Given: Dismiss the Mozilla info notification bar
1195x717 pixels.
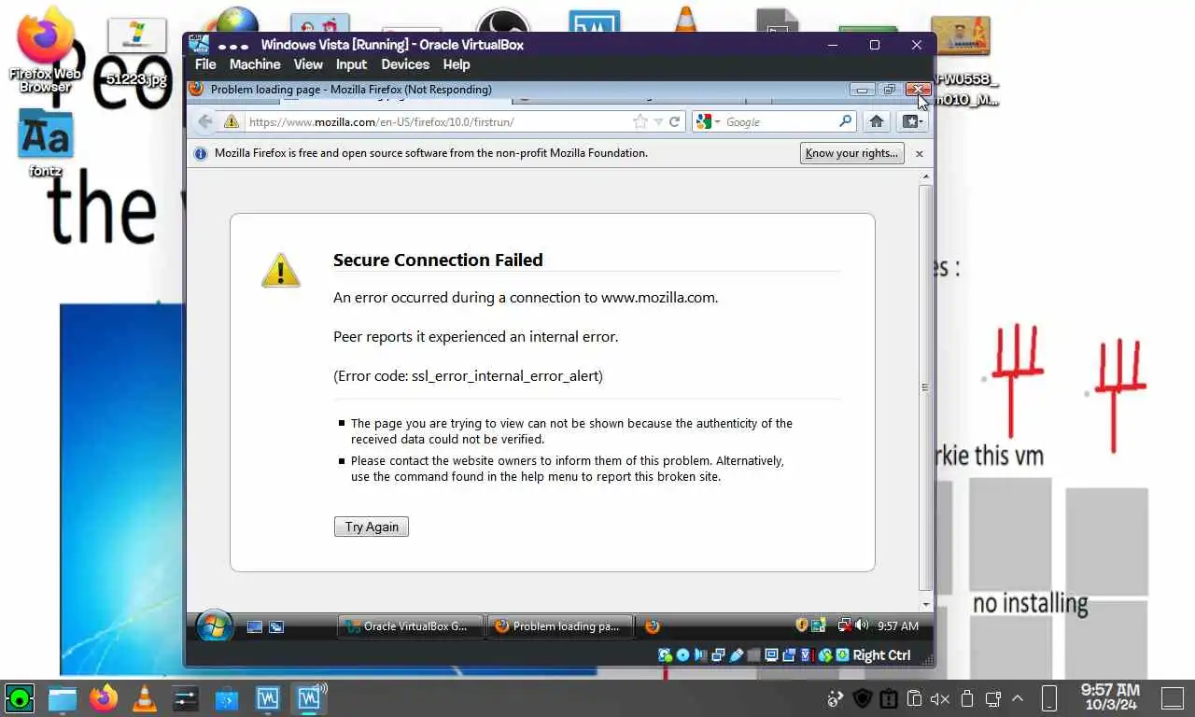Looking at the screenshot, I should click(919, 153).
